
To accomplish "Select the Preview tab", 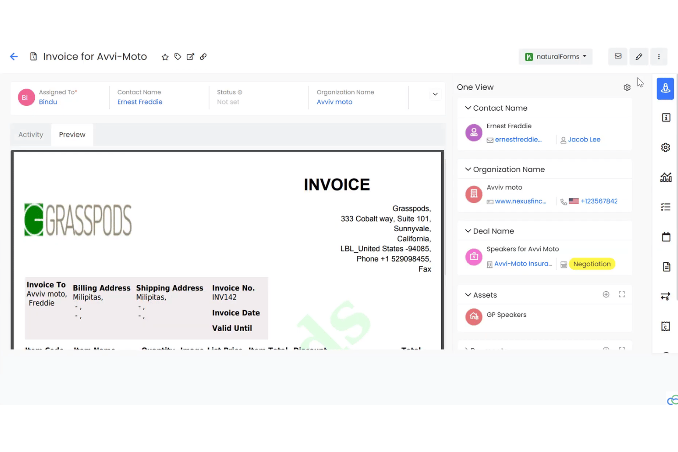I will [x=72, y=135].
